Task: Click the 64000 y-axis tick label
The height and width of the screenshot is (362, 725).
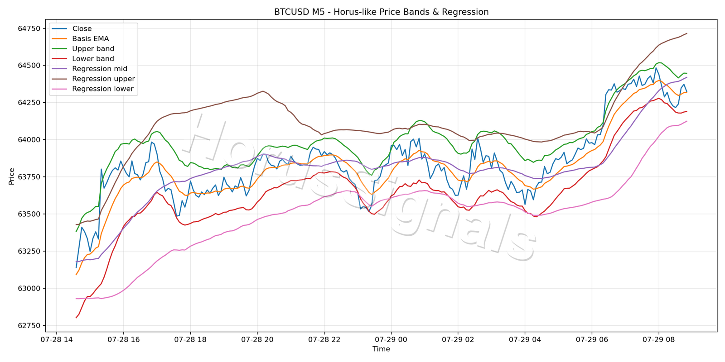Action: pyautogui.click(x=30, y=140)
